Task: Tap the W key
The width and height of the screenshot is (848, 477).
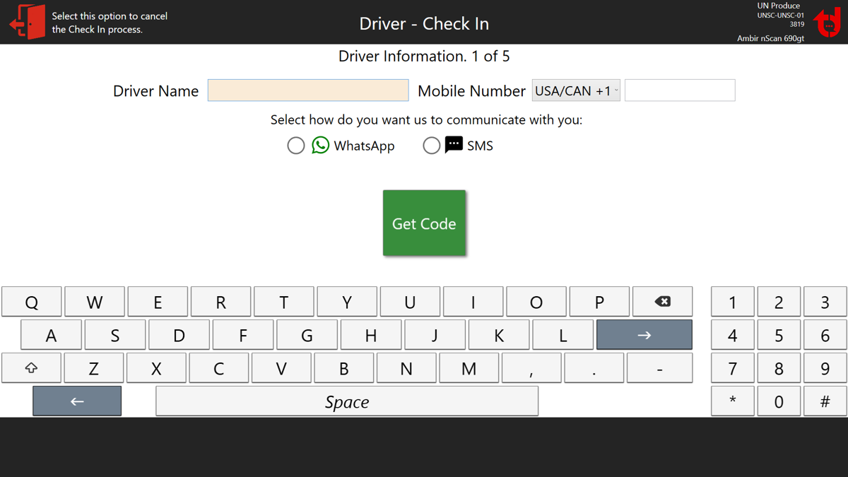Action: pyautogui.click(x=94, y=302)
